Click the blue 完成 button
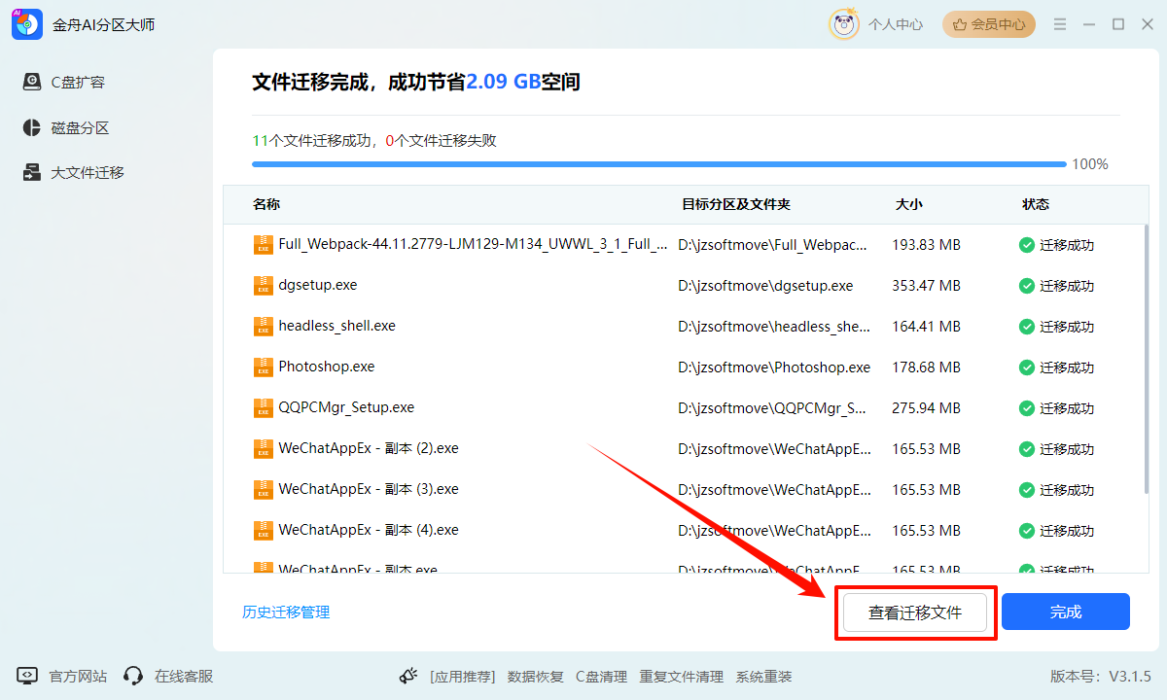Viewport: 1167px width, 700px height. (1066, 612)
